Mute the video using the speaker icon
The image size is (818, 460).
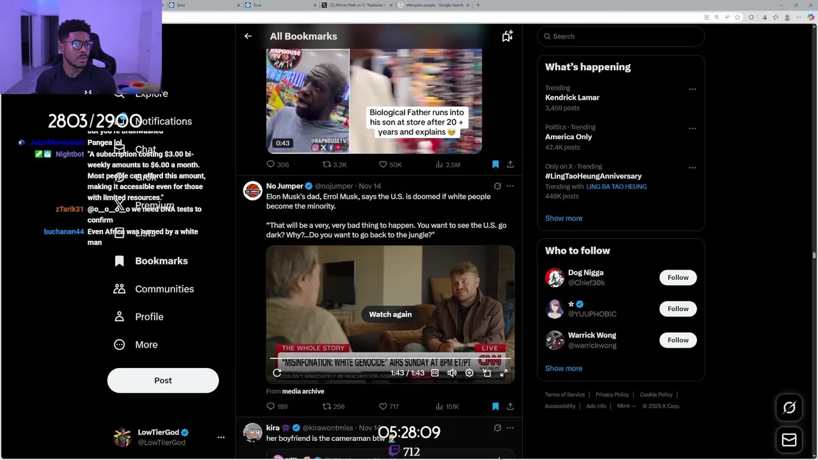coord(452,372)
